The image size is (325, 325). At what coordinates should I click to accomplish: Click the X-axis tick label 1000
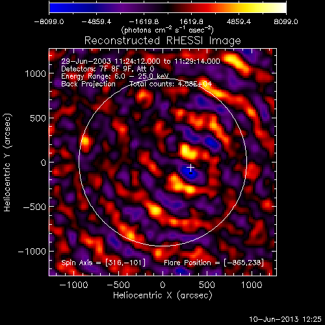point(252,285)
